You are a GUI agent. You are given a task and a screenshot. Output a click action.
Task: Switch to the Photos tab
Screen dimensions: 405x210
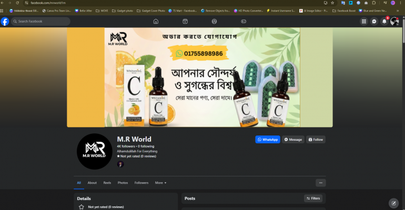coord(123,183)
